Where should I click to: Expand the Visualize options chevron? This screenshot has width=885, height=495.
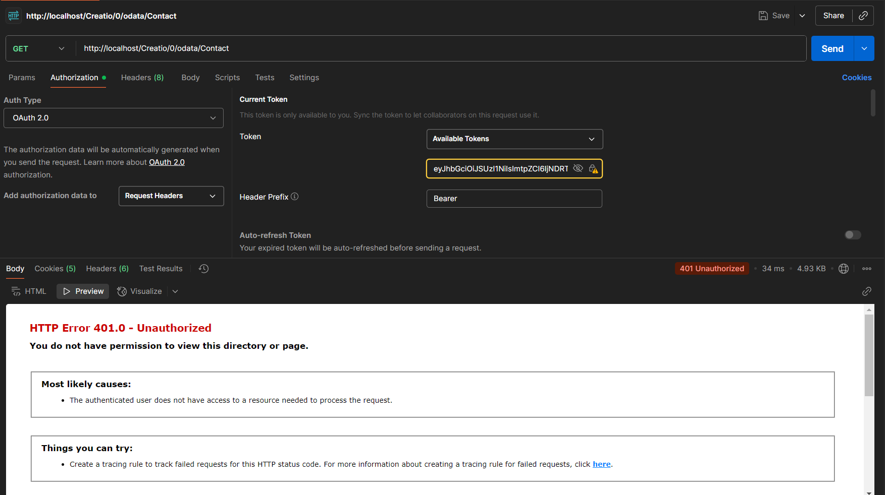click(x=175, y=291)
